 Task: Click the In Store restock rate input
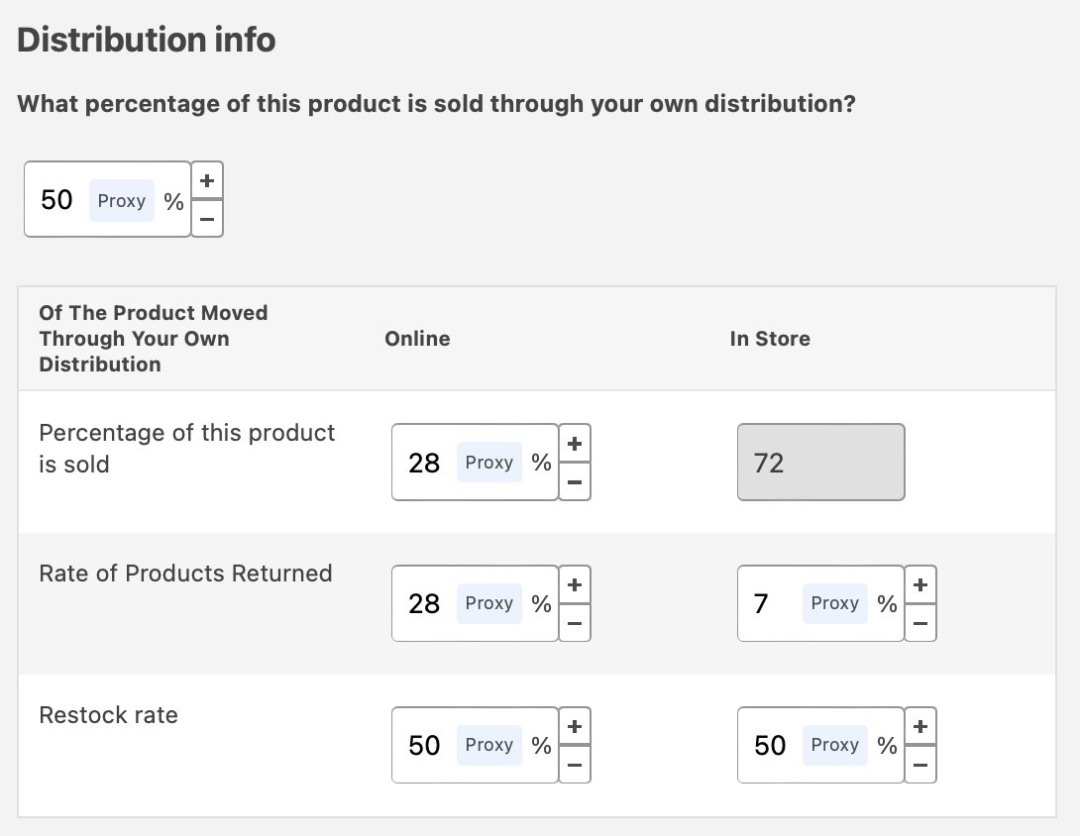(x=769, y=745)
